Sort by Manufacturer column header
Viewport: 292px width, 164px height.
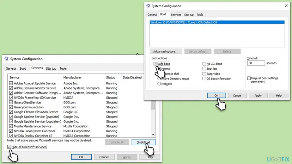click(83, 77)
